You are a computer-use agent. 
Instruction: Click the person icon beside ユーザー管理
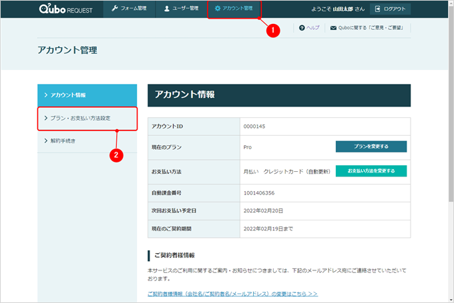[167, 9]
